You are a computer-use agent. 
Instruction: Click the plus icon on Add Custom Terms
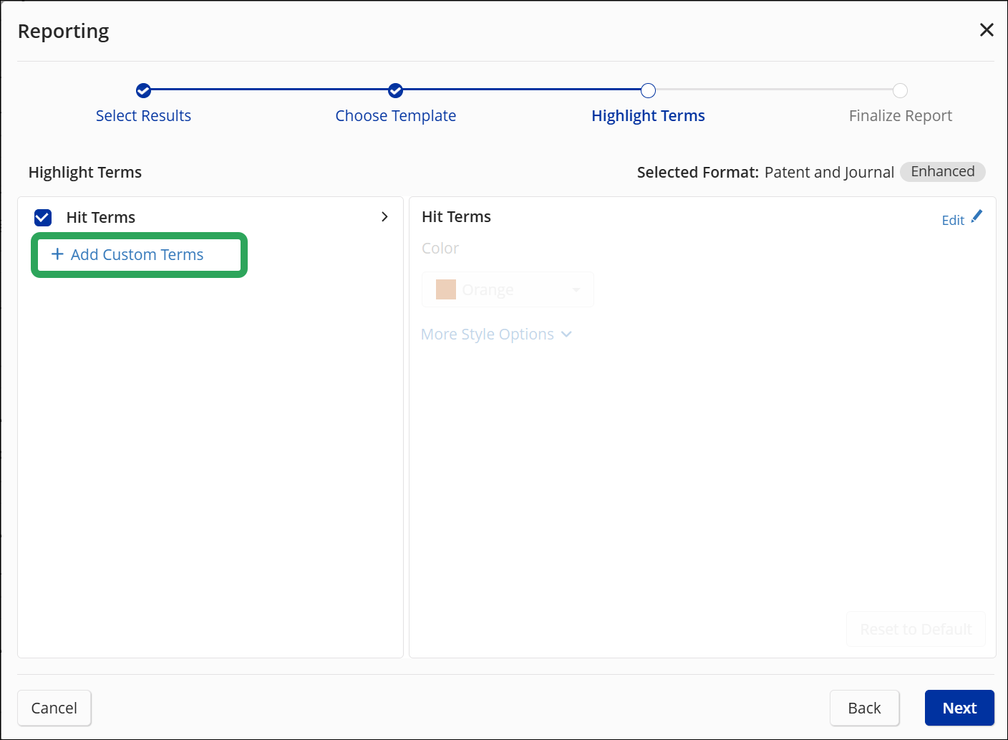tap(57, 254)
